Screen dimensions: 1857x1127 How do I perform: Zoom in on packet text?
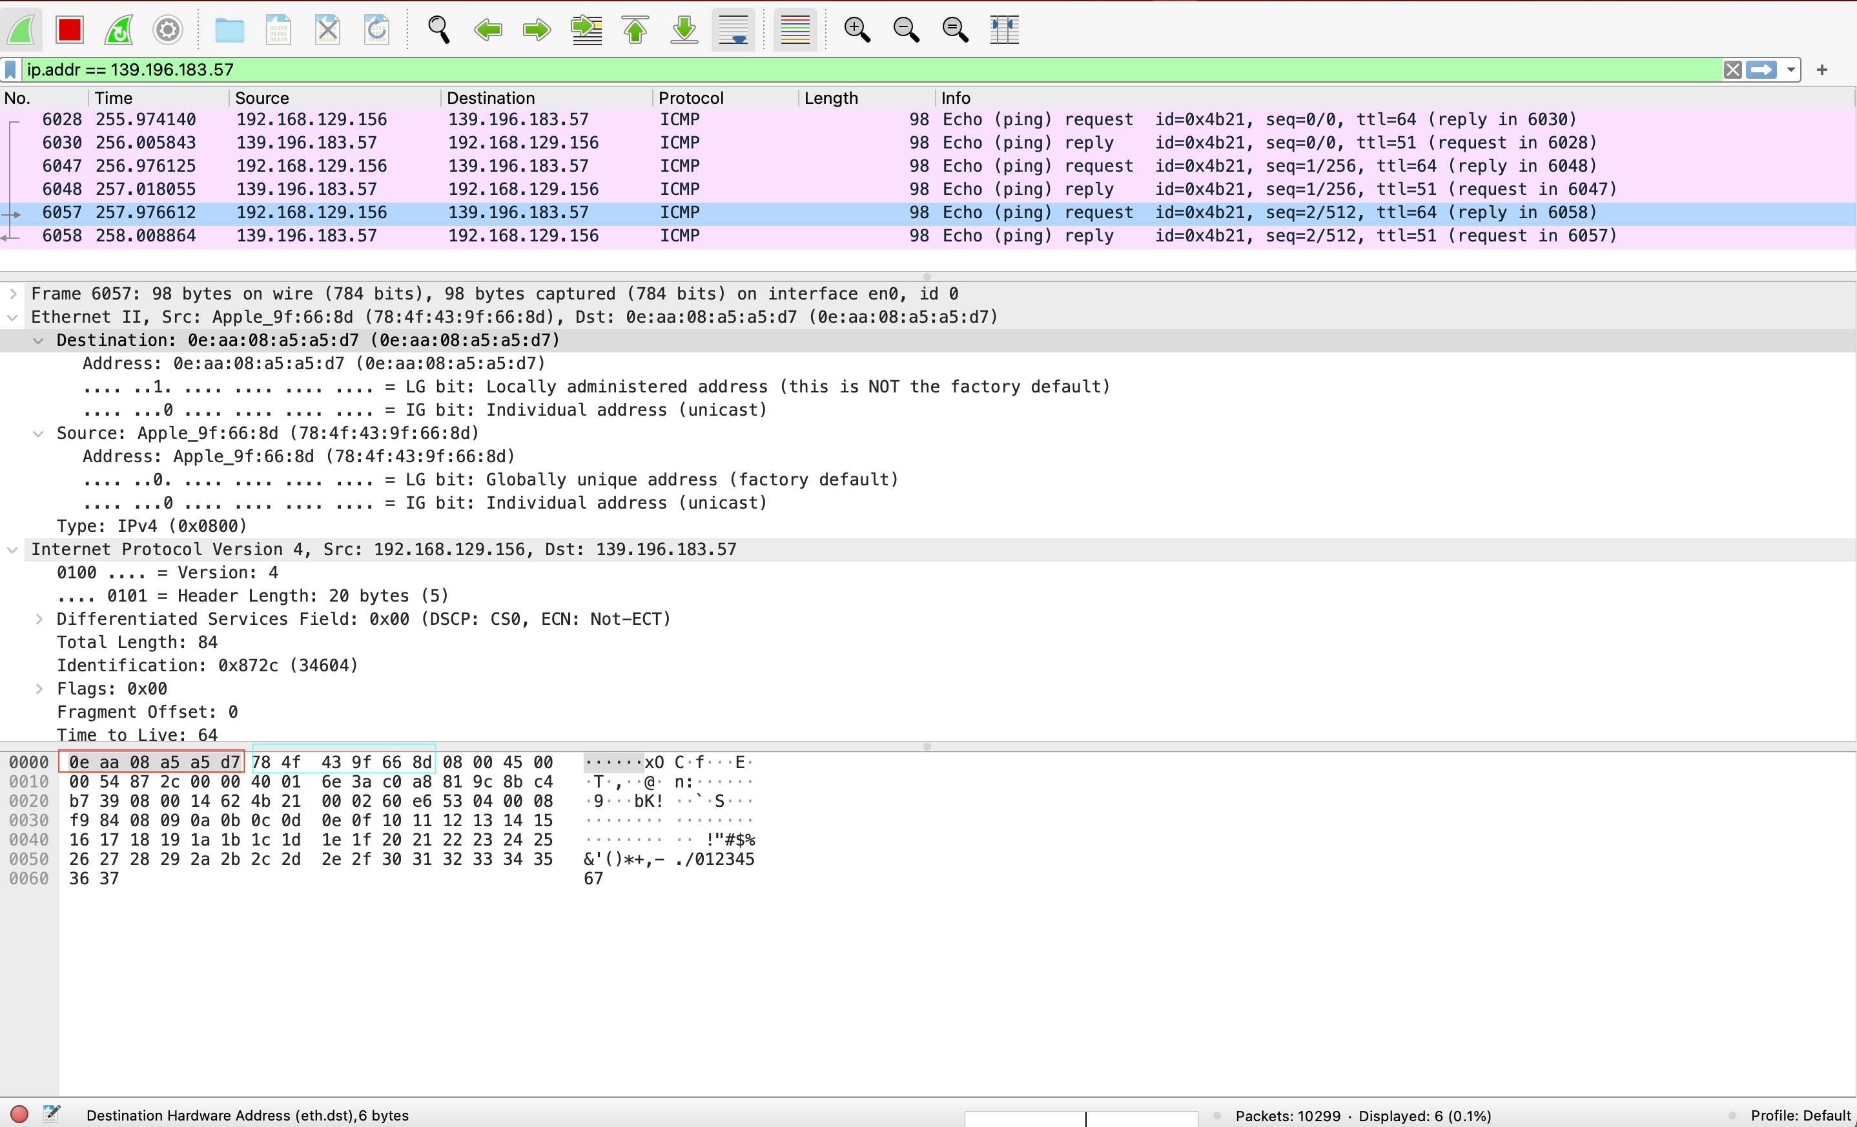pos(857,30)
